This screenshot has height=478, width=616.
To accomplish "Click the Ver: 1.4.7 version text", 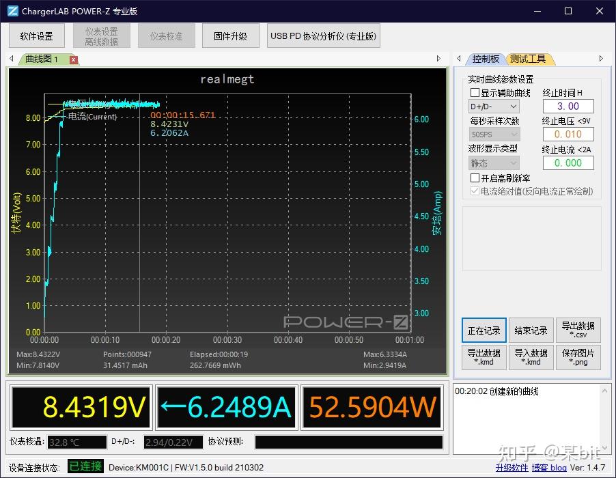I will [x=588, y=467].
